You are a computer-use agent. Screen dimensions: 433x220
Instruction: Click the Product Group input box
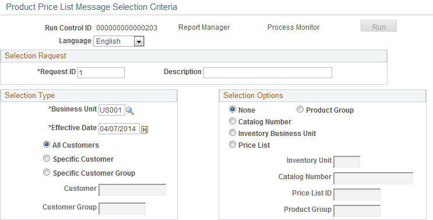(357, 211)
